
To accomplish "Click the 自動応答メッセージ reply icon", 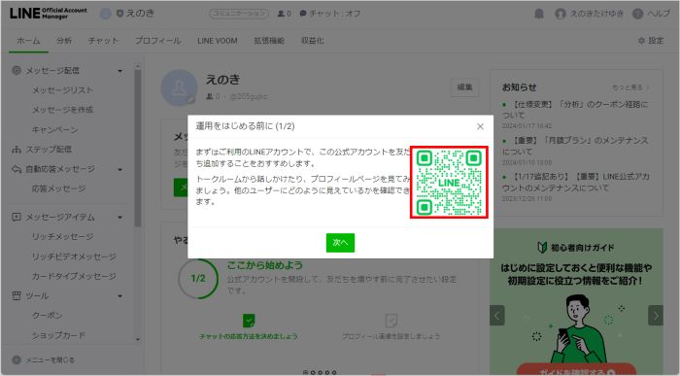I will (17, 169).
